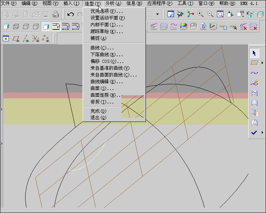Toggle coordinate systems display icon

point(36,39)
